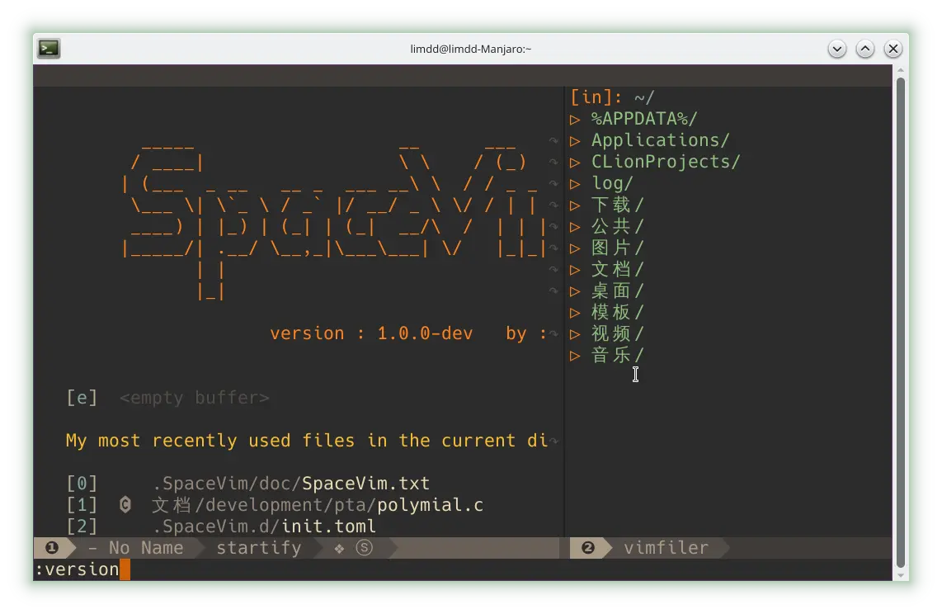Expand the %APPDATA%/ folder triangle

[575, 120]
